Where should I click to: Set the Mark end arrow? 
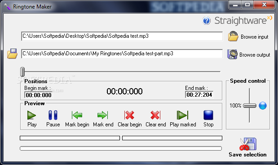[103, 115]
